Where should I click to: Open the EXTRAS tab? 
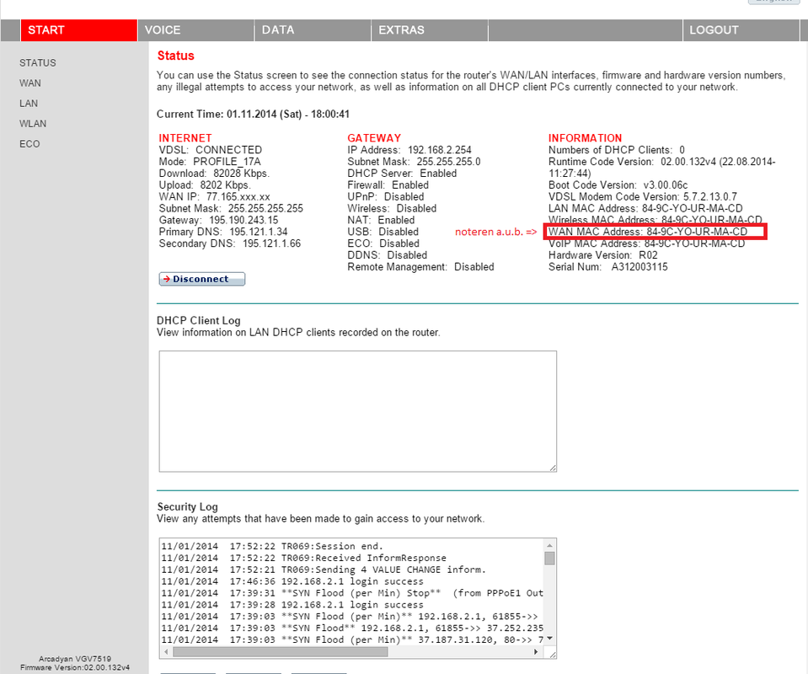click(x=430, y=30)
